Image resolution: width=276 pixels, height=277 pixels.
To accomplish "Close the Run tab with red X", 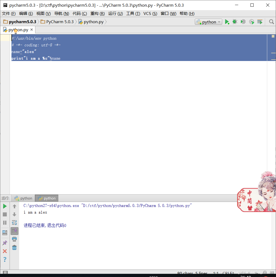I will click(5, 251).
